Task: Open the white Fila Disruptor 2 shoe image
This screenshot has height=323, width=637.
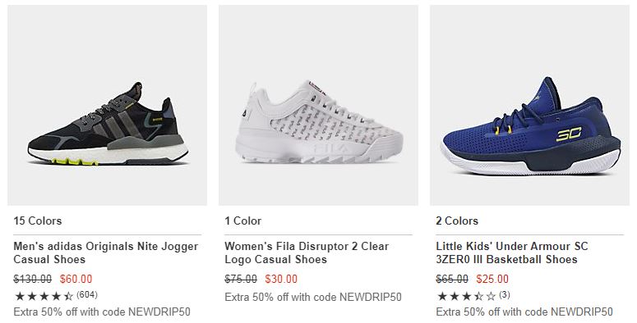Action: click(319, 106)
